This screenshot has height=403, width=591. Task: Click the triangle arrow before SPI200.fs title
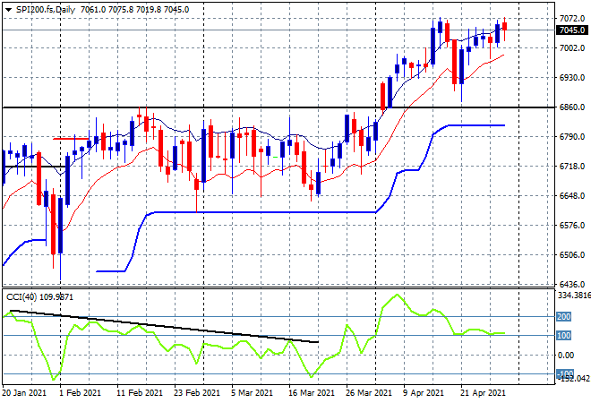tap(8, 10)
